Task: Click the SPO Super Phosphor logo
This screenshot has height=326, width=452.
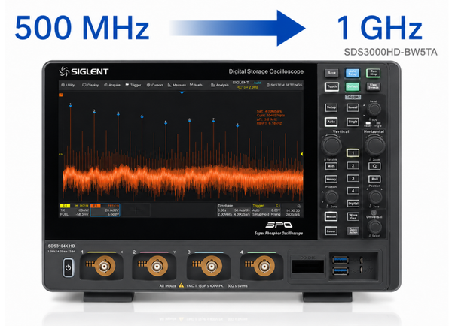Action: coord(279,228)
